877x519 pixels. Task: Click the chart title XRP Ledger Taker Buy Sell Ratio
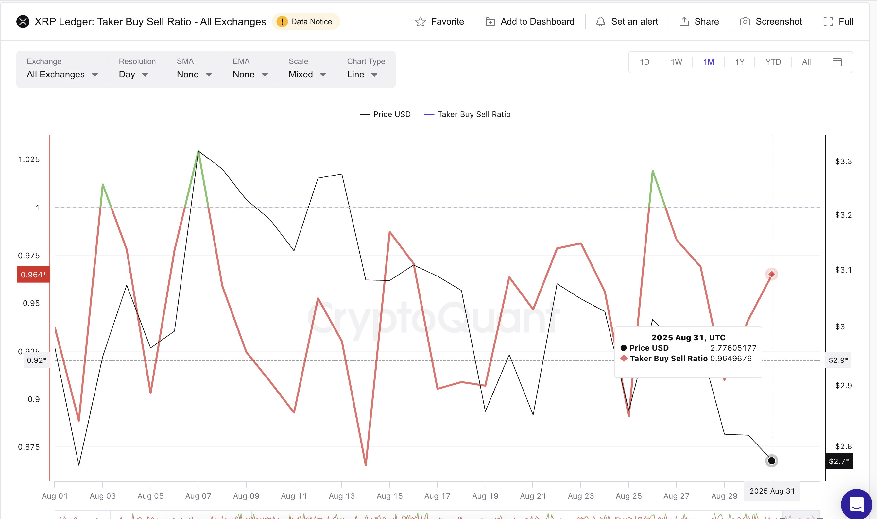(150, 21)
